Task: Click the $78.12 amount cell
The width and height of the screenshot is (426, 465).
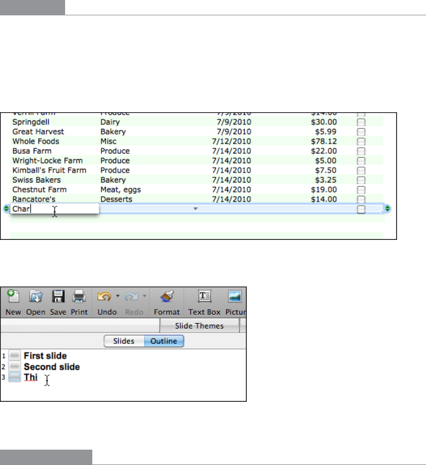Action: [324, 141]
